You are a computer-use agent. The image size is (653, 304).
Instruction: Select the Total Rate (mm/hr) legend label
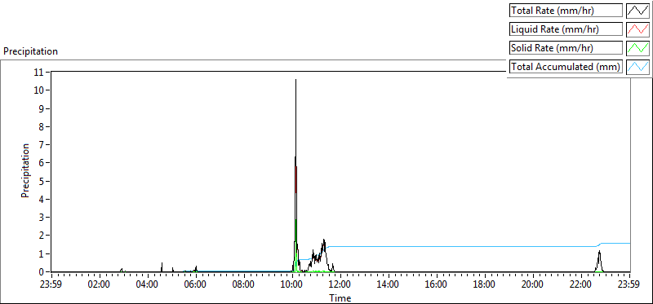pyautogui.click(x=566, y=11)
